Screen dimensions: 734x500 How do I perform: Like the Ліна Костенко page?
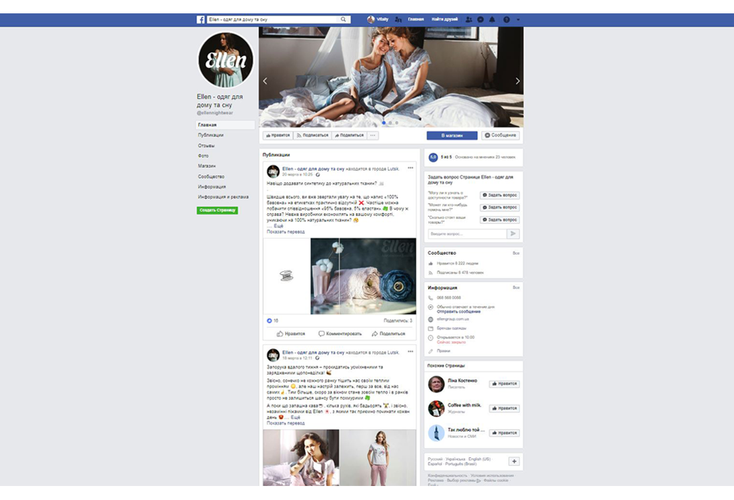coord(504,384)
